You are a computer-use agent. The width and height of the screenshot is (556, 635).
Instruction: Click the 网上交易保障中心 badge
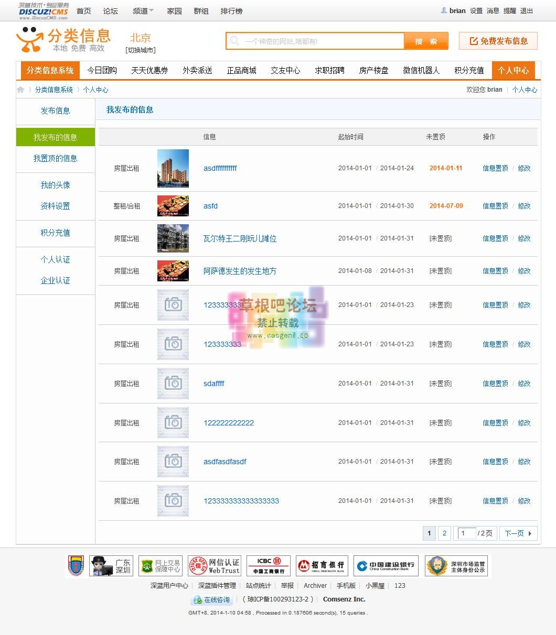[160, 565]
